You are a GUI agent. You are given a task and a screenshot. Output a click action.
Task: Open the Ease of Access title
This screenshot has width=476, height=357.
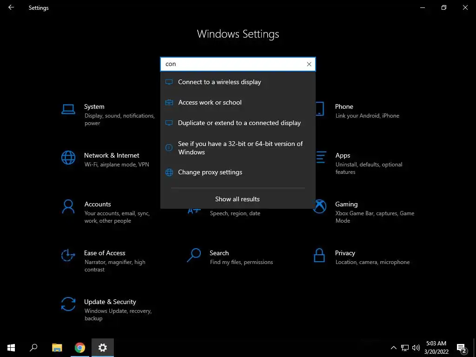pos(105,253)
